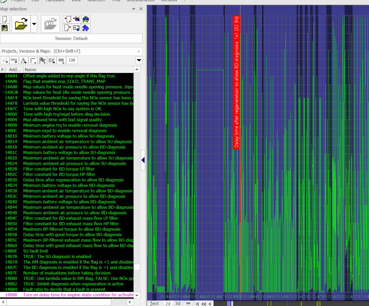Switch to the Text view tab
This screenshot has height=306, width=369.
(154, 303)
